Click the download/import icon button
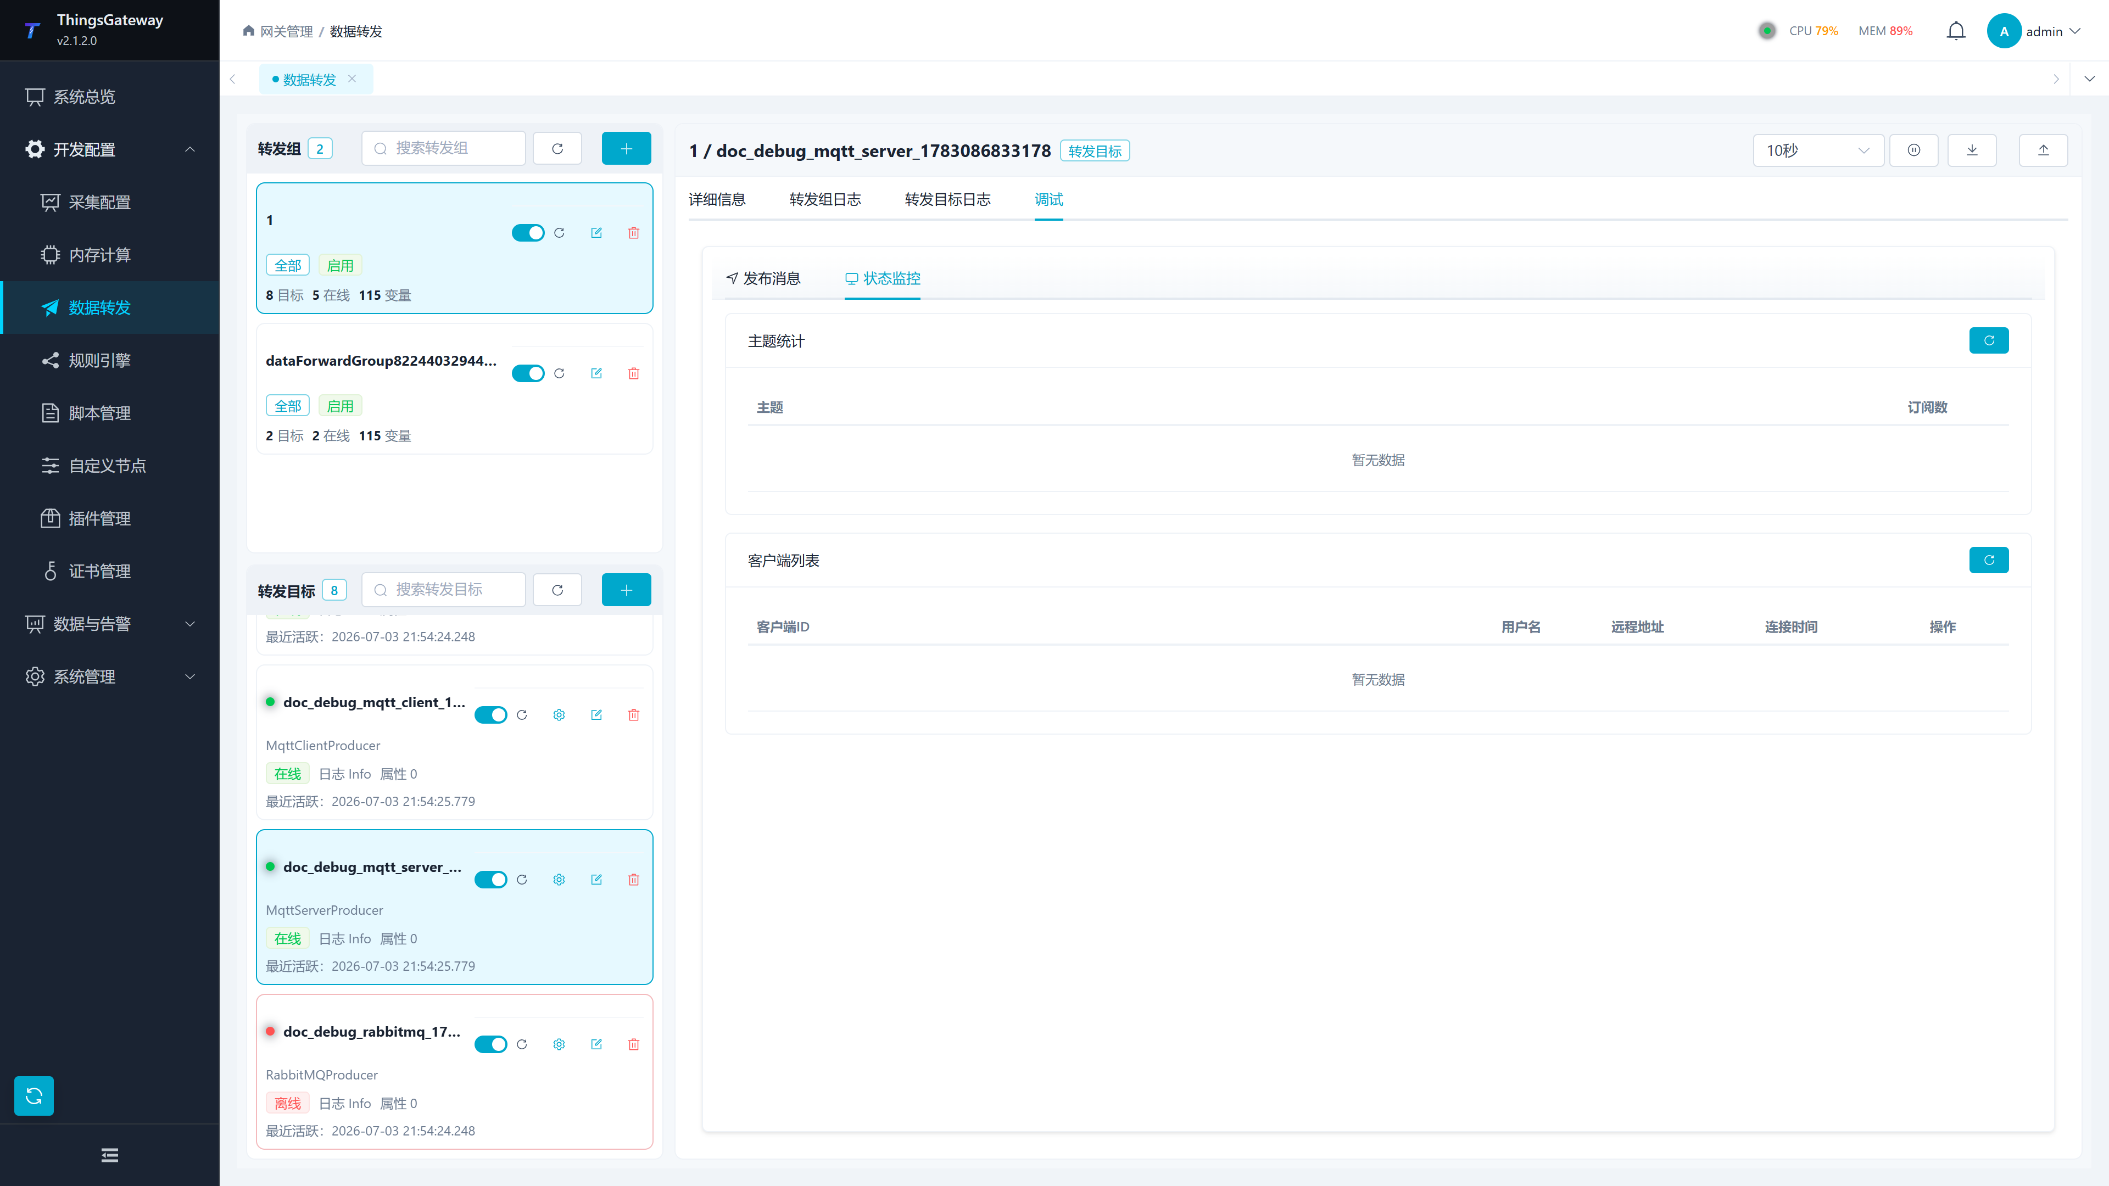The image size is (2109, 1186). coord(1972,150)
